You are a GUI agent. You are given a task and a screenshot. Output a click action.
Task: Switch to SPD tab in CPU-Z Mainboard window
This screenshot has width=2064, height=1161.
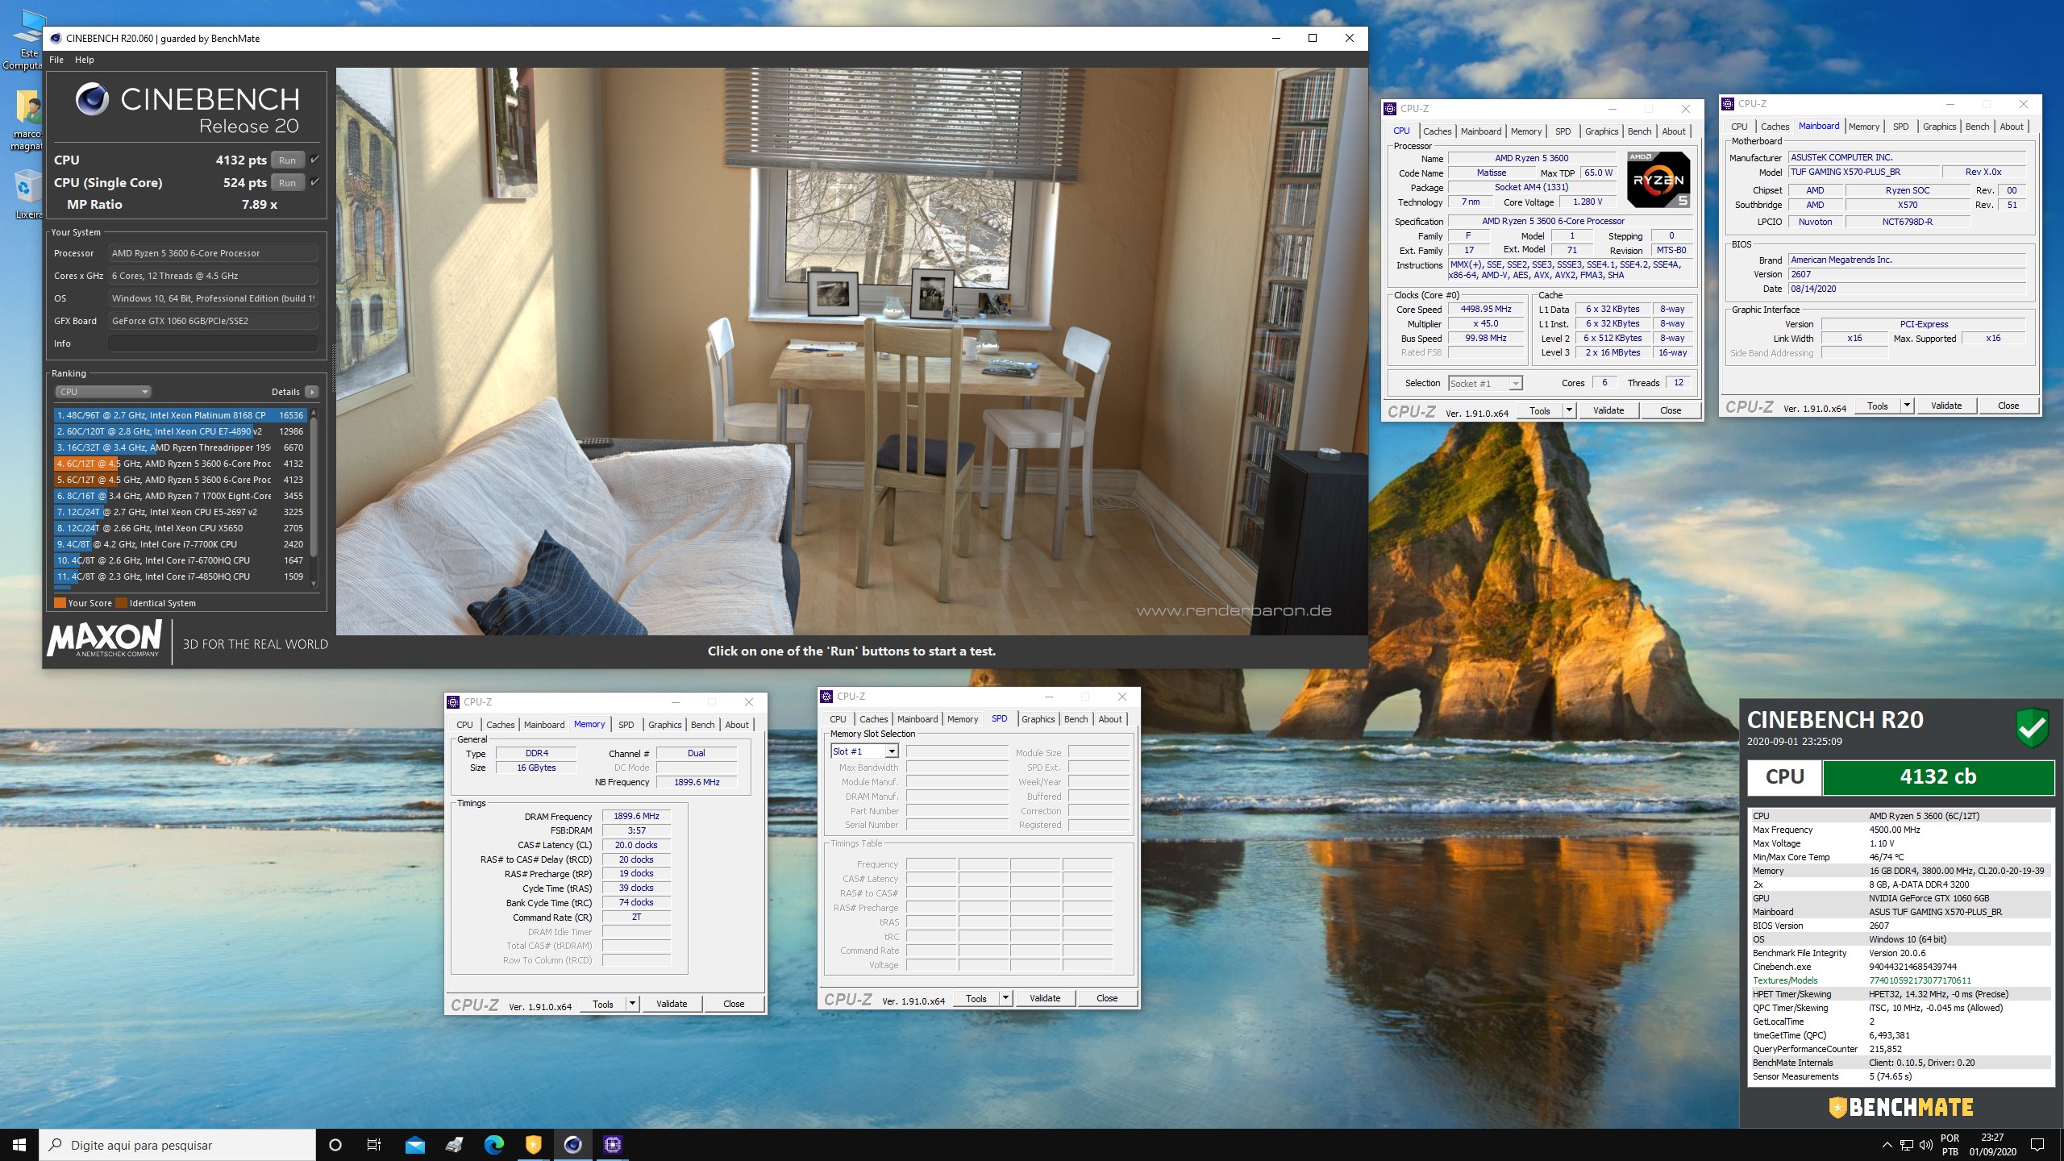(x=1900, y=127)
